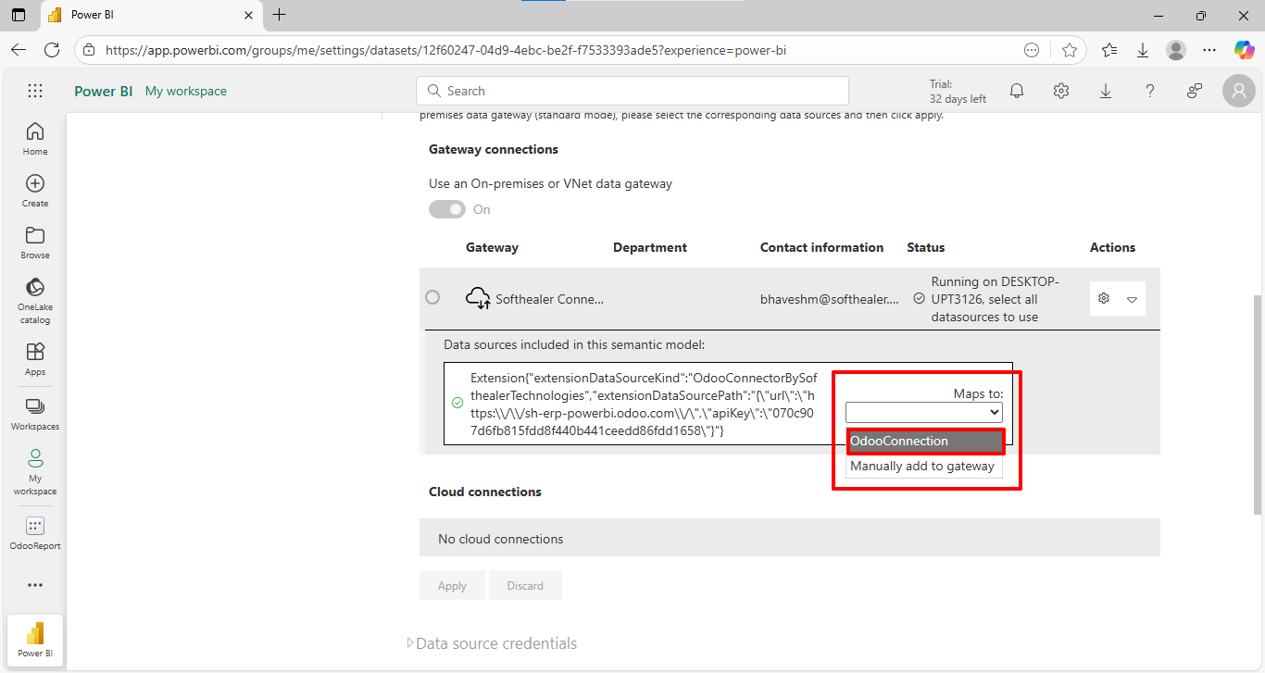Add this page to favorites star
The height and width of the screenshot is (673, 1265).
pyautogui.click(x=1070, y=50)
